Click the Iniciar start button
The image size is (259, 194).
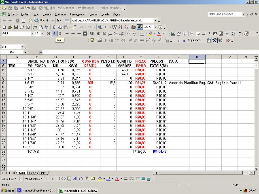tap(8, 190)
